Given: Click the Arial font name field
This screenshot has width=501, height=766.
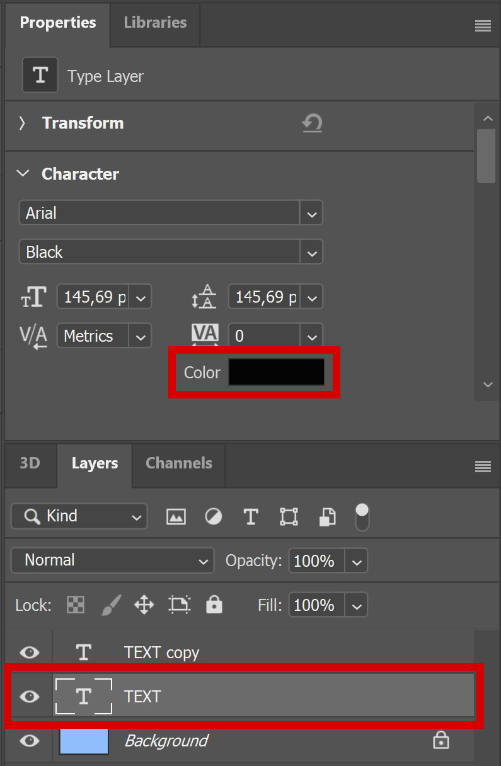Looking at the screenshot, I should [159, 213].
